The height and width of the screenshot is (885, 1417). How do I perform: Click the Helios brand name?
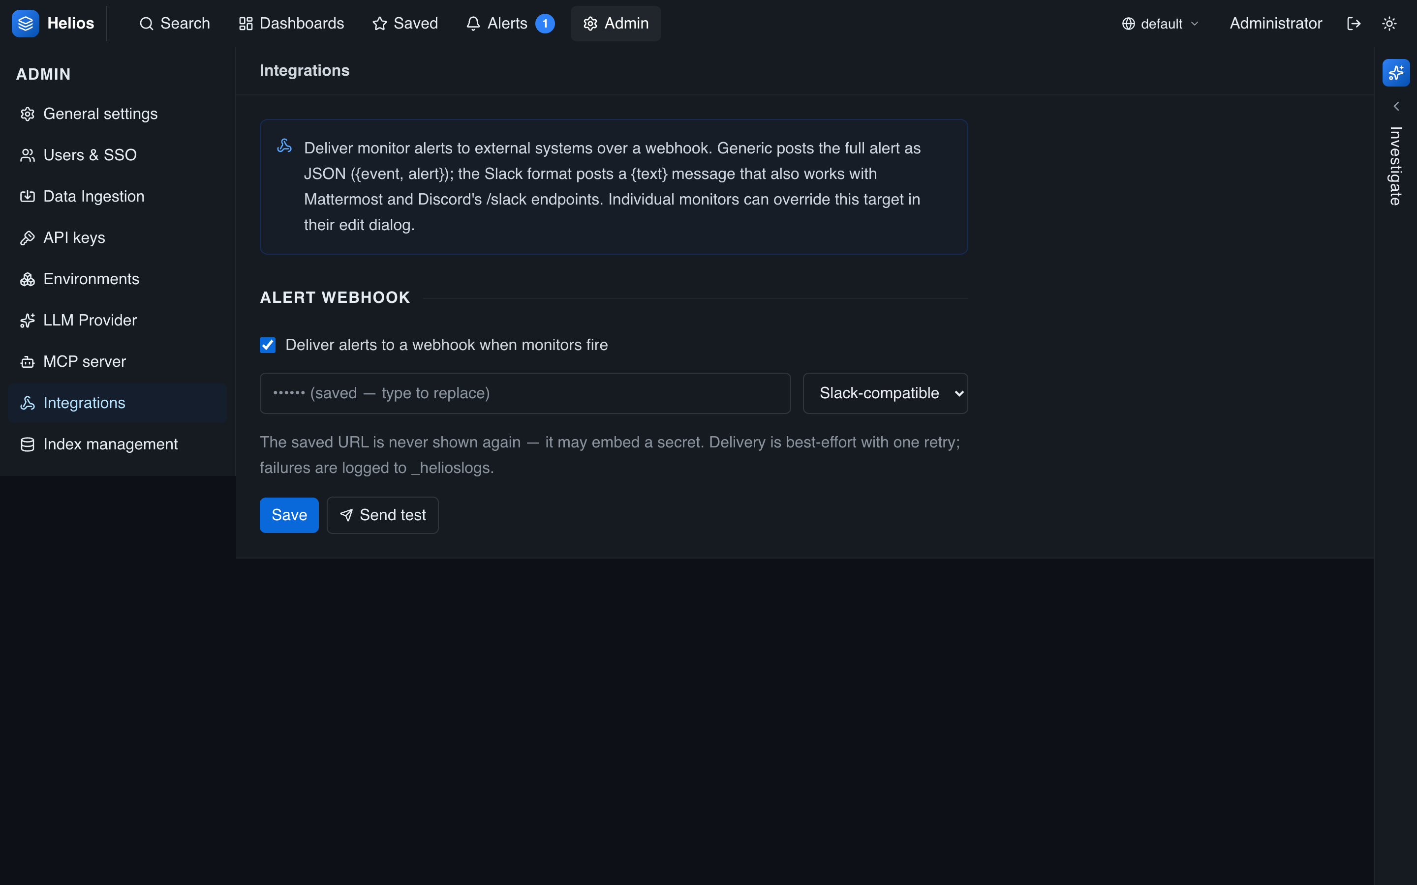point(70,24)
